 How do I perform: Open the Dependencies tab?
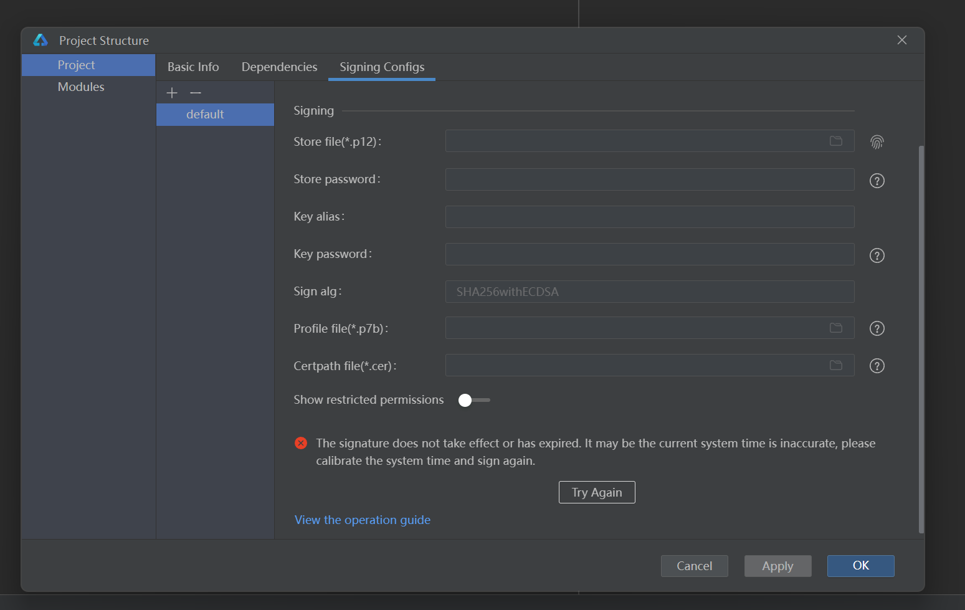[x=279, y=67]
